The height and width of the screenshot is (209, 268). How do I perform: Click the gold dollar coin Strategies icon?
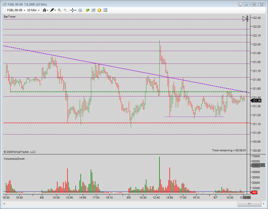pos(99,10)
